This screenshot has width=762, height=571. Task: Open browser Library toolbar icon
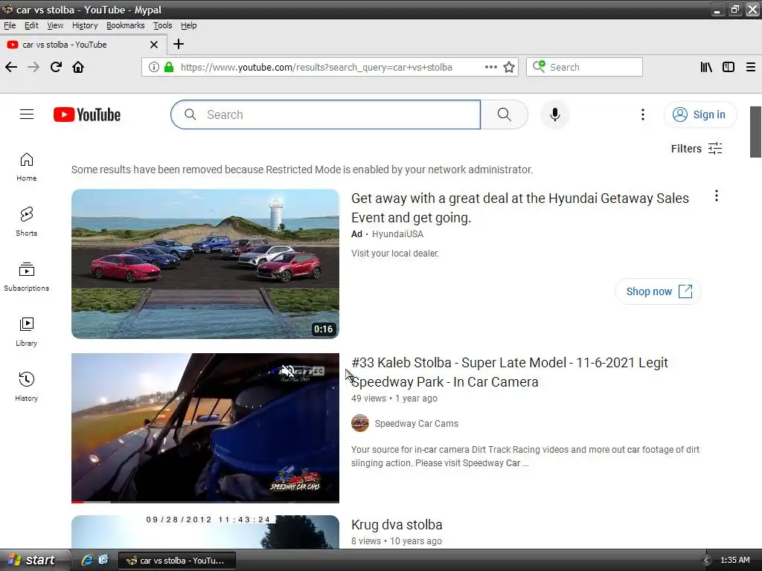(x=706, y=67)
